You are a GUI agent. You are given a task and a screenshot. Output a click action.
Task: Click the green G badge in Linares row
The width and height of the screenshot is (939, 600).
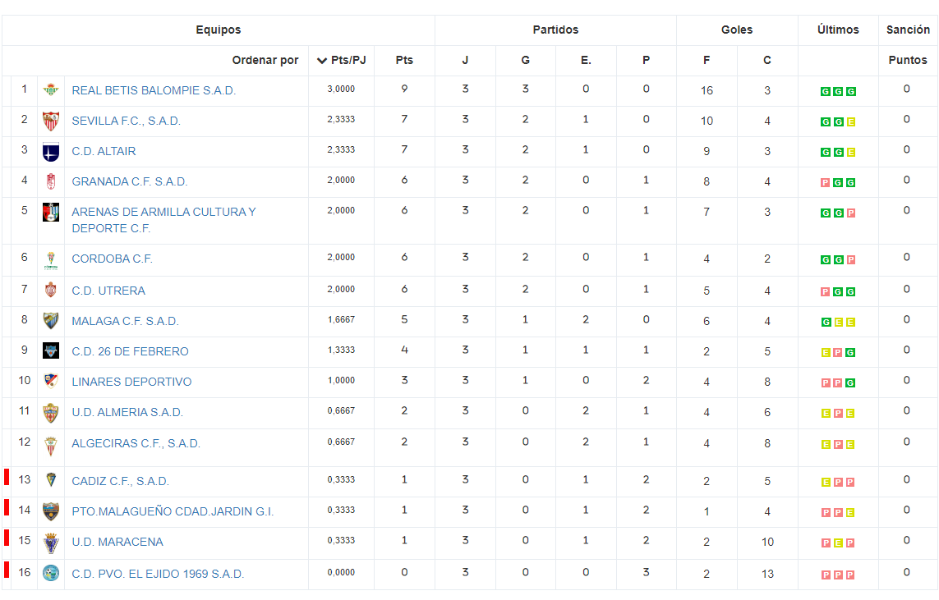coord(851,382)
